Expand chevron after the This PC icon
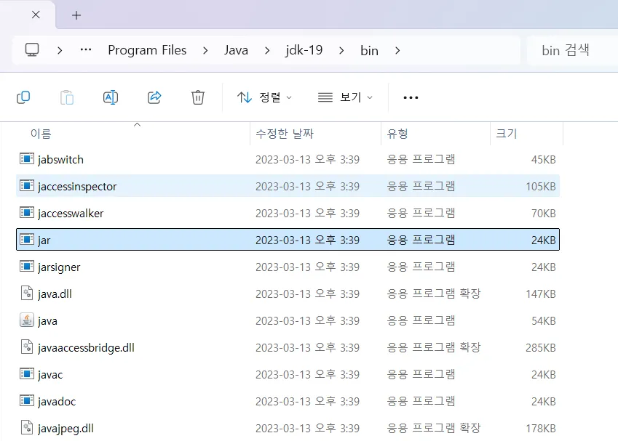Image resolution: width=618 pixels, height=441 pixels. 60,50
